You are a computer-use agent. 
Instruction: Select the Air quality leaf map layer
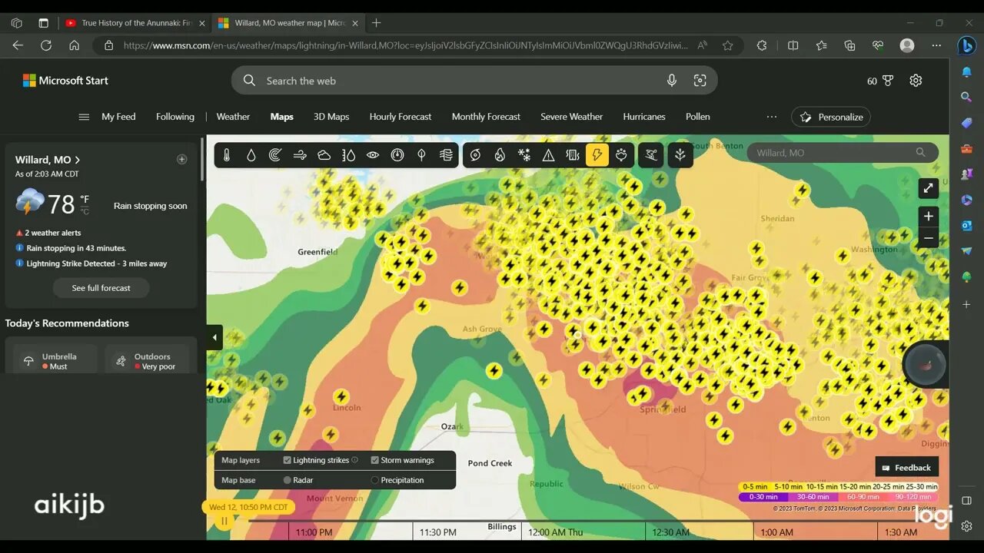click(421, 155)
